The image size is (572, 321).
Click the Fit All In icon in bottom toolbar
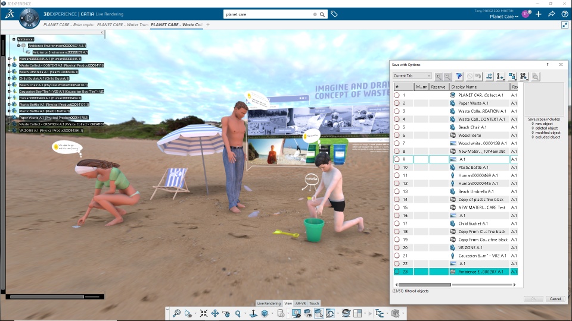pos(204,313)
